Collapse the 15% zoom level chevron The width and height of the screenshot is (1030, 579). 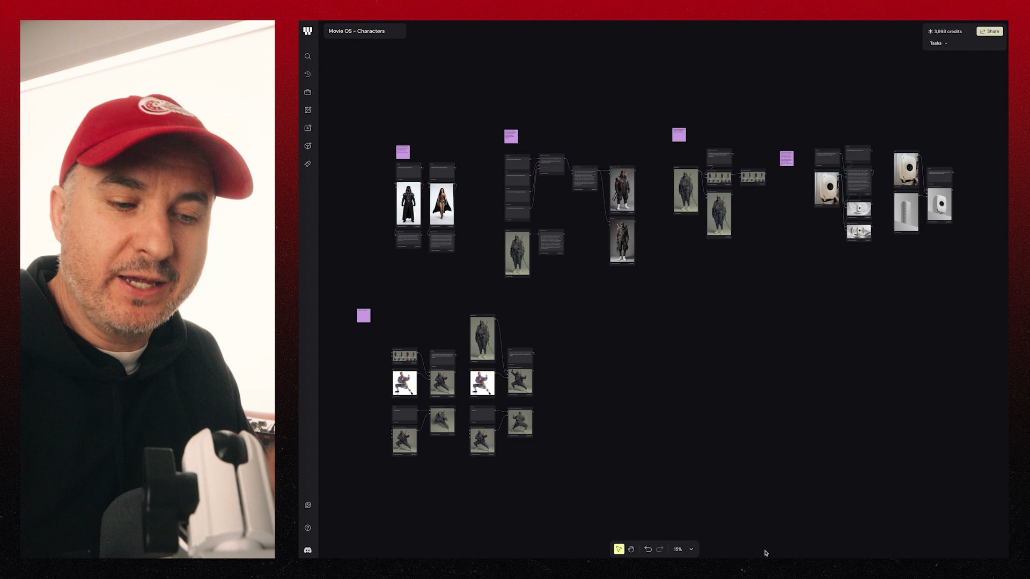[x=691, y=549]
